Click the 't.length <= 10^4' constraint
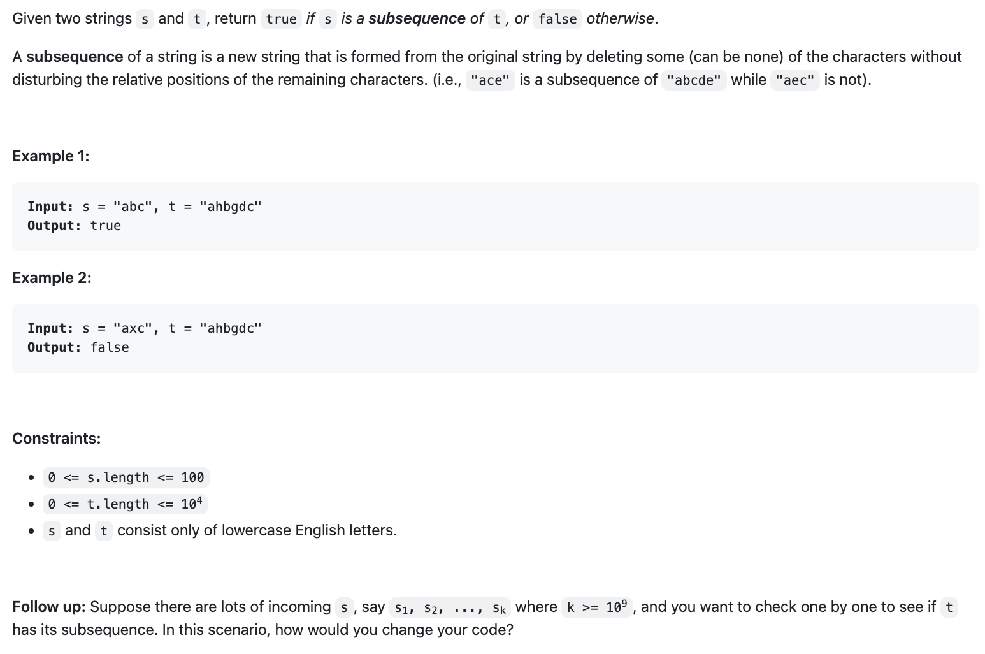 tap(125, 504)
